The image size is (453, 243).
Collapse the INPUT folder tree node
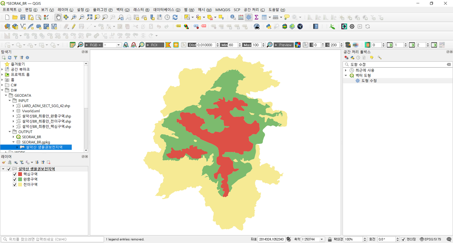(10, 101)
